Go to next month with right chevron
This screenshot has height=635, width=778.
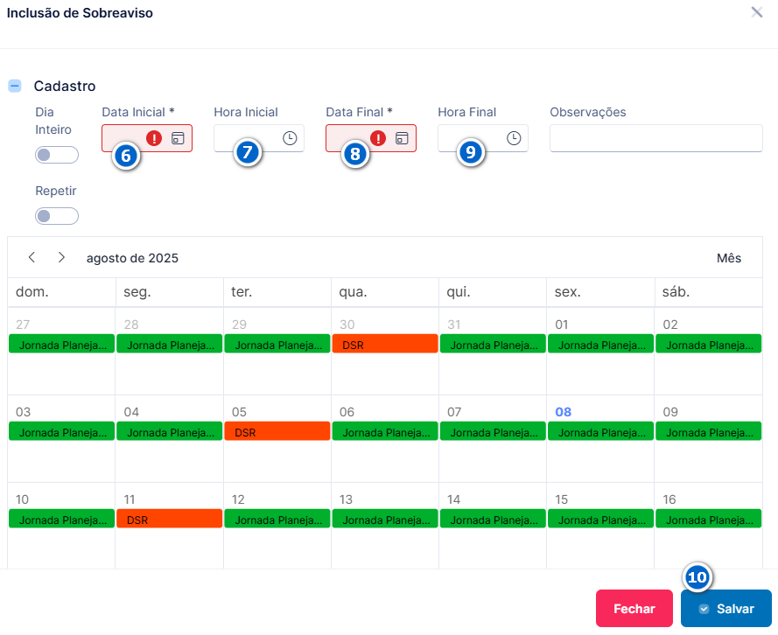(61, 257)
